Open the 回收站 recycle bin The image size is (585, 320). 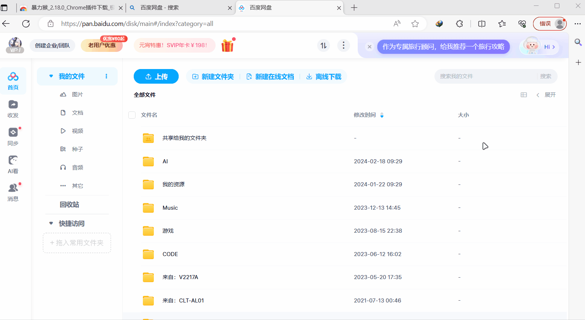click(69, 205)
